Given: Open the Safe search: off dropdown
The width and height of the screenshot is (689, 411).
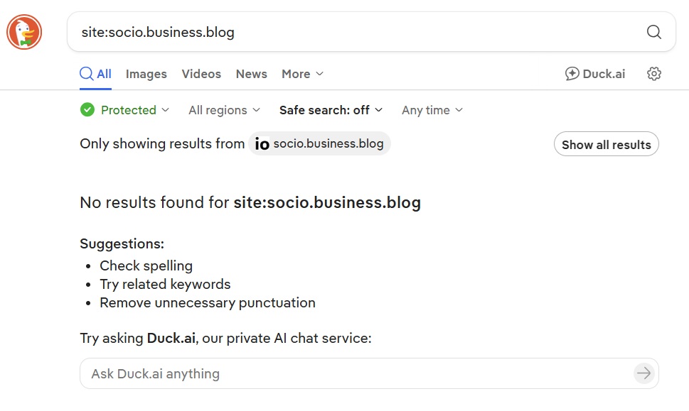Looking at the screenshot, I should [x=331, y=110].
